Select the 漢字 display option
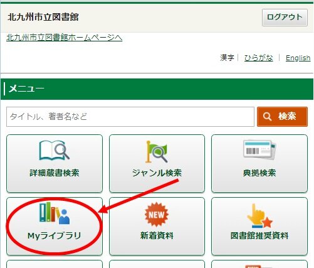This screenshot has width=314, height=268. tap(227, 58)
